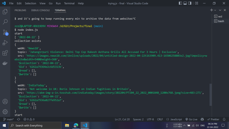Open the Explorer view in activity bar
Viewport: 229px width, 129px height.
pyautogui.click(x=5, y=12)
